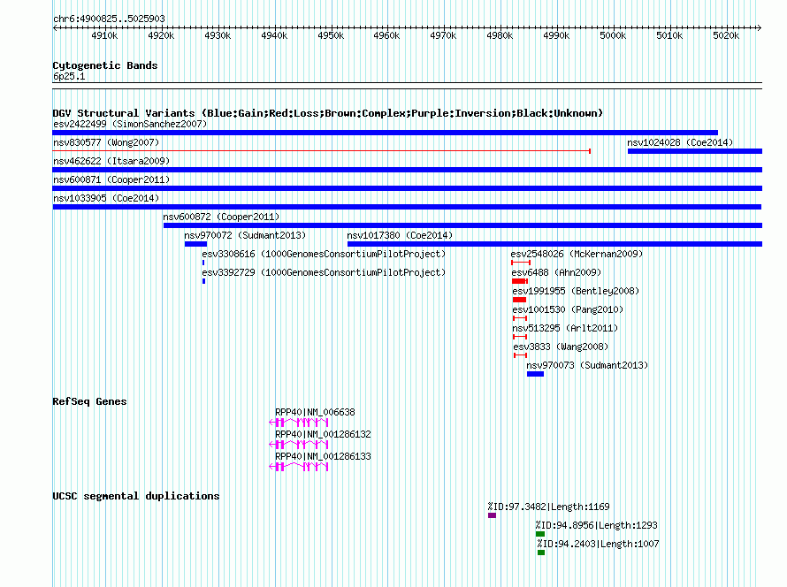This screenshot has width=787, height=587.
Task: Select the nsv462622 blue gain bar
Action: point(408,170)
